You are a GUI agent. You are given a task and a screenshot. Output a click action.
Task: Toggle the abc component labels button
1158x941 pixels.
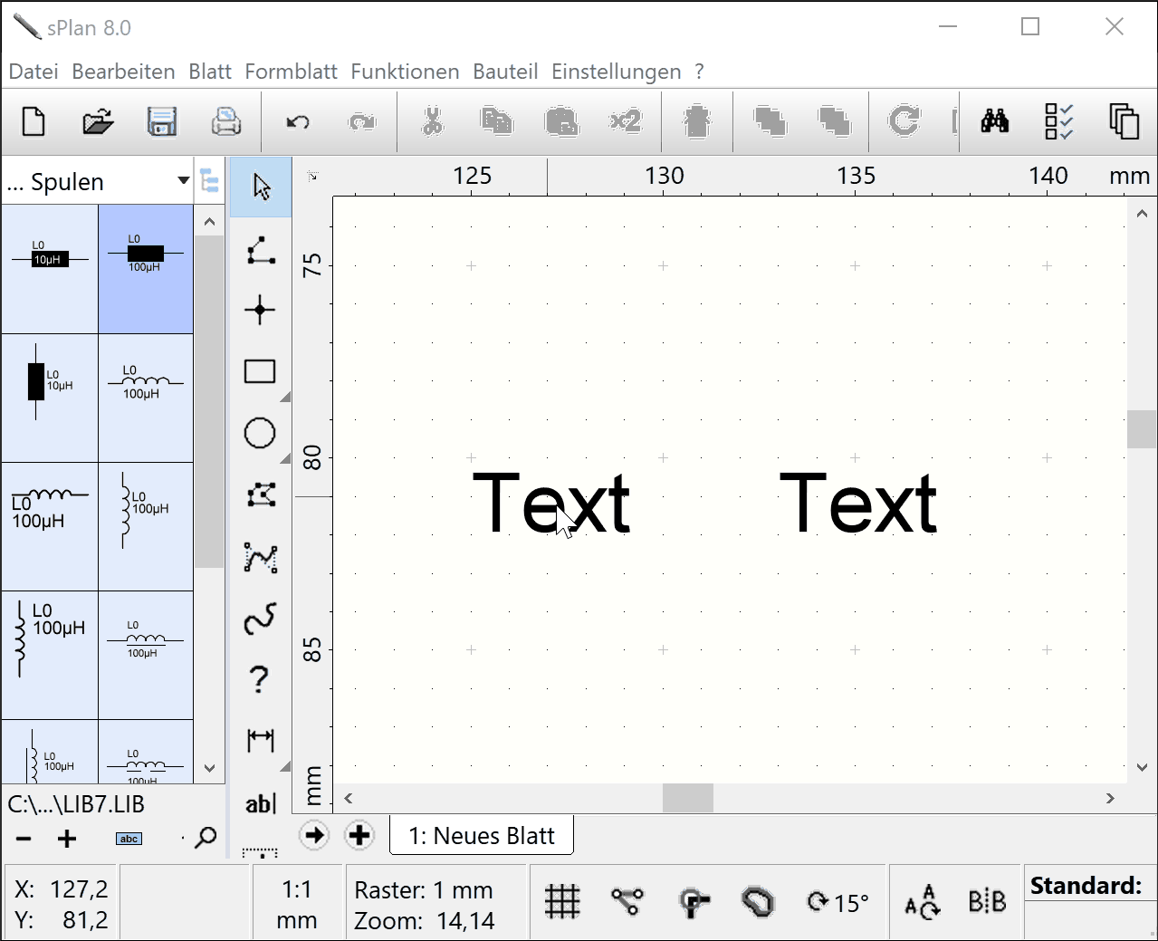click(x=129, y=839)
